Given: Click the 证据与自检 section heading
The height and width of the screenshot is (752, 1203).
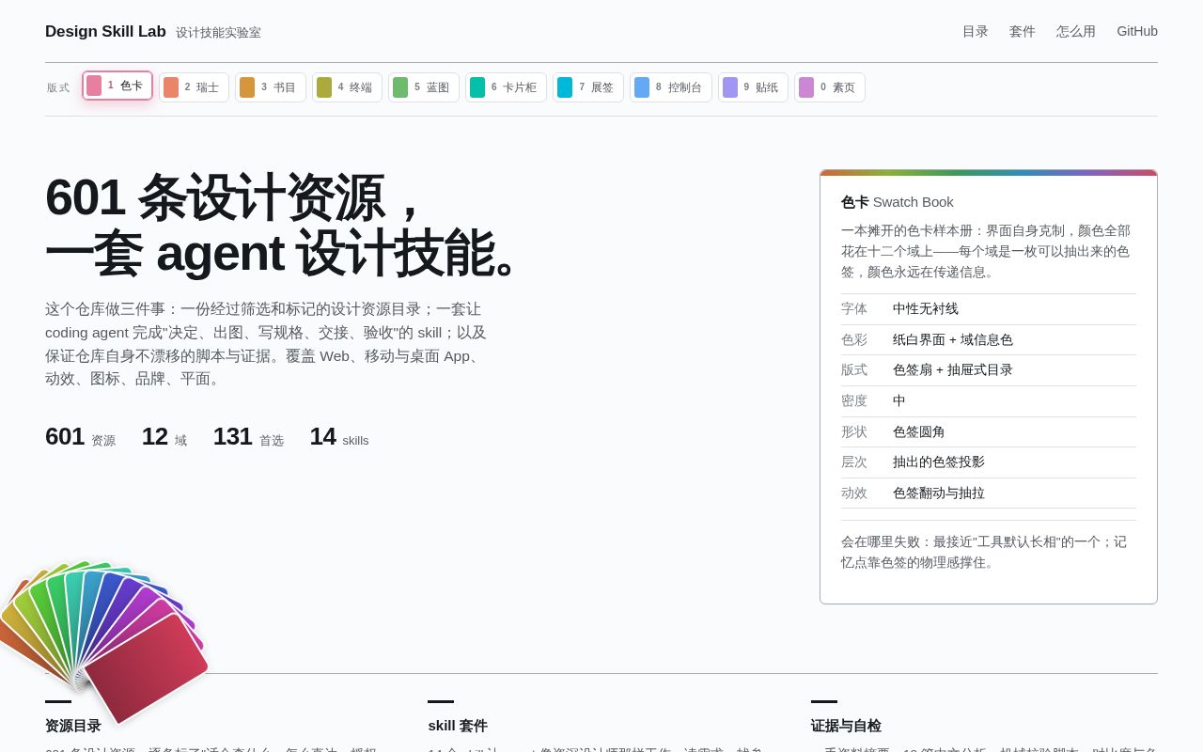Looking at the screenshot, I should [x=846, y=726].
